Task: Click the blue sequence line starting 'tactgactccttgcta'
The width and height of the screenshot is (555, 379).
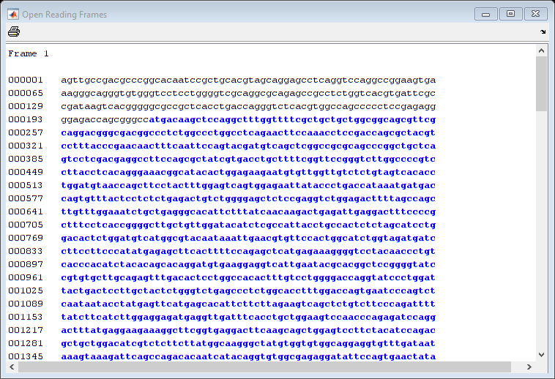Action: tap(248, 291)
